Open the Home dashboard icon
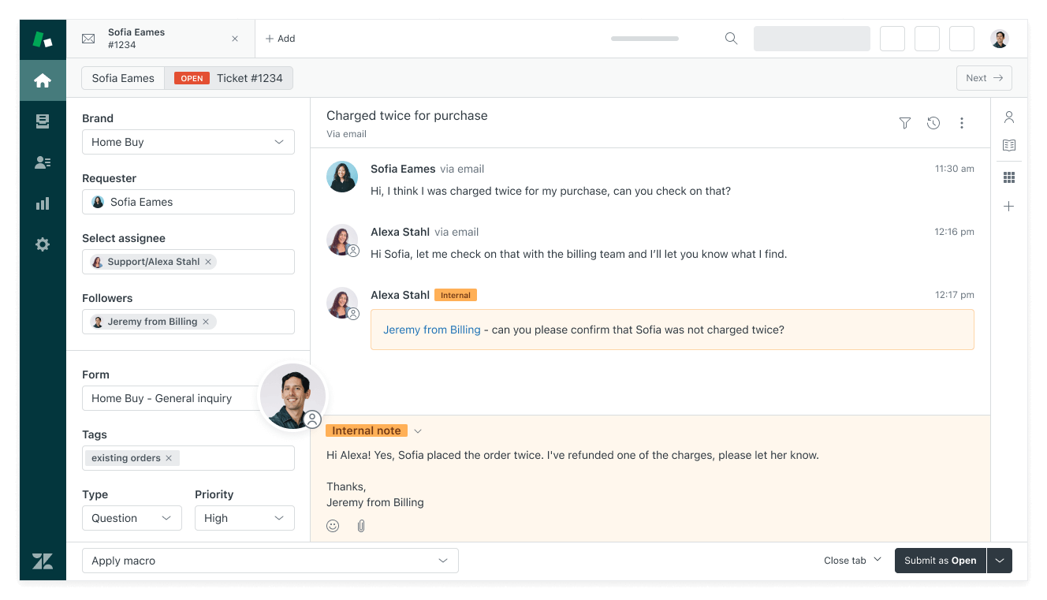The image size is (1047, 600). 43,80
